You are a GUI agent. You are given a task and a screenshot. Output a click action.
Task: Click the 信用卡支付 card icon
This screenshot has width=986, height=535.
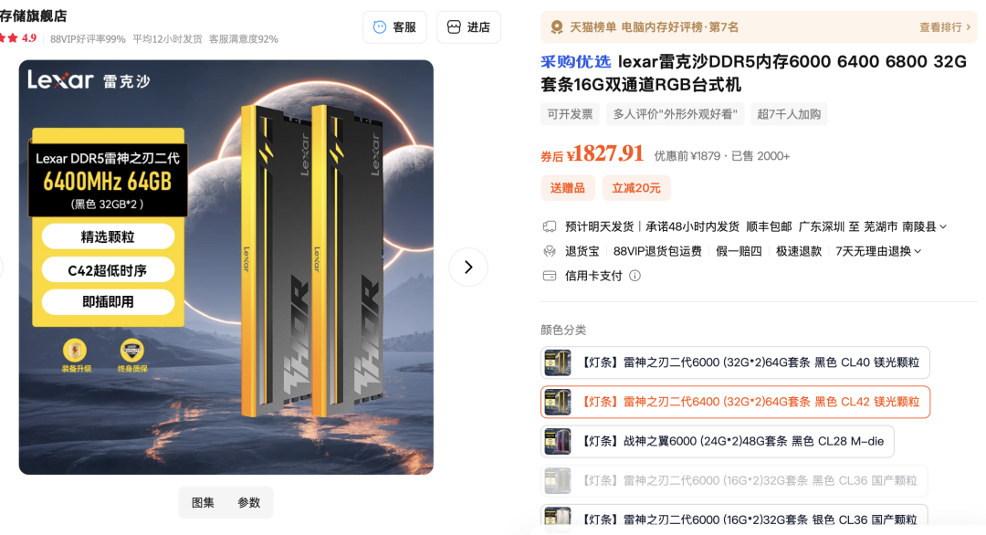point(550,276)
